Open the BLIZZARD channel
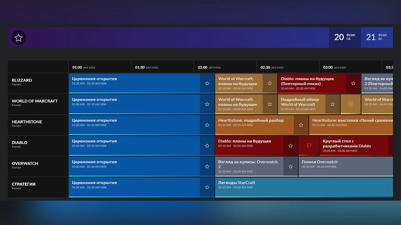This screenshot has height=225, width=401. click(38, 83)
